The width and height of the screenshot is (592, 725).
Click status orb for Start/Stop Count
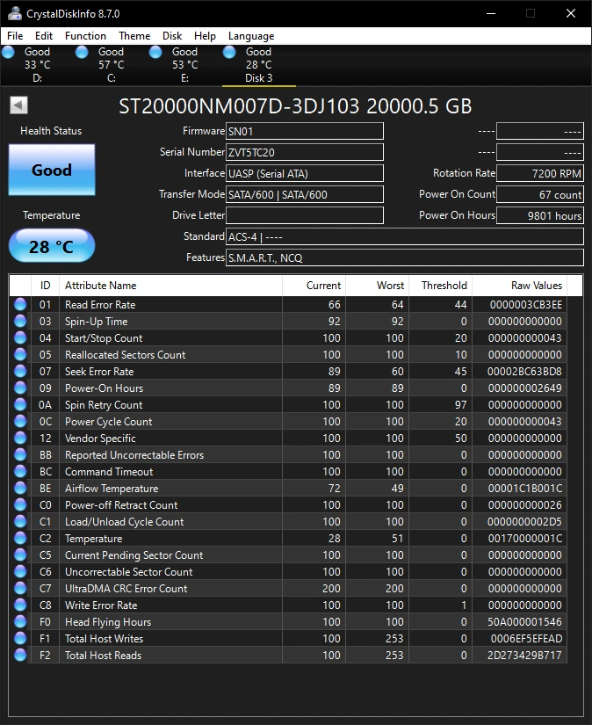coord(20,337)
